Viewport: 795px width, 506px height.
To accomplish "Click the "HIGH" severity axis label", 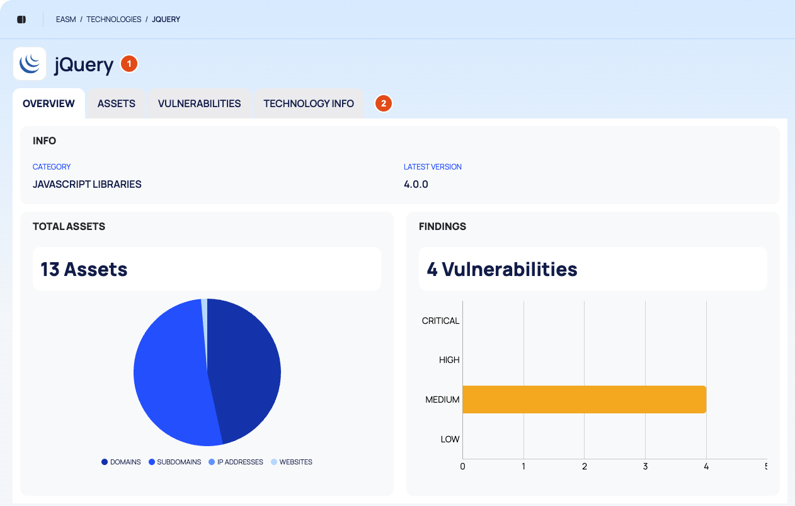I will (x=449, y=360).
